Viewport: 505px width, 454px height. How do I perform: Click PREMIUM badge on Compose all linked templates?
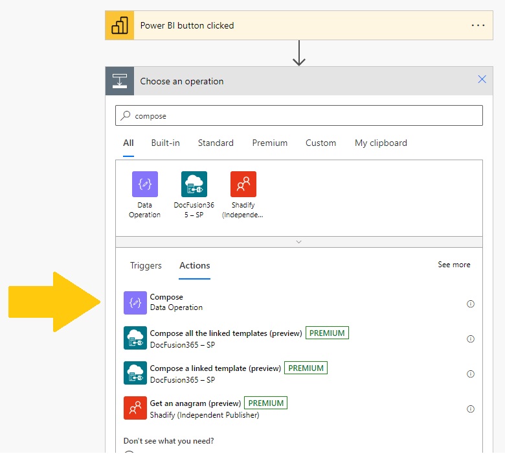pos(327,333)
